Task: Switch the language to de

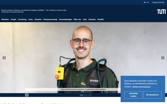Action: pyautogui.click(x=145, y=2)
